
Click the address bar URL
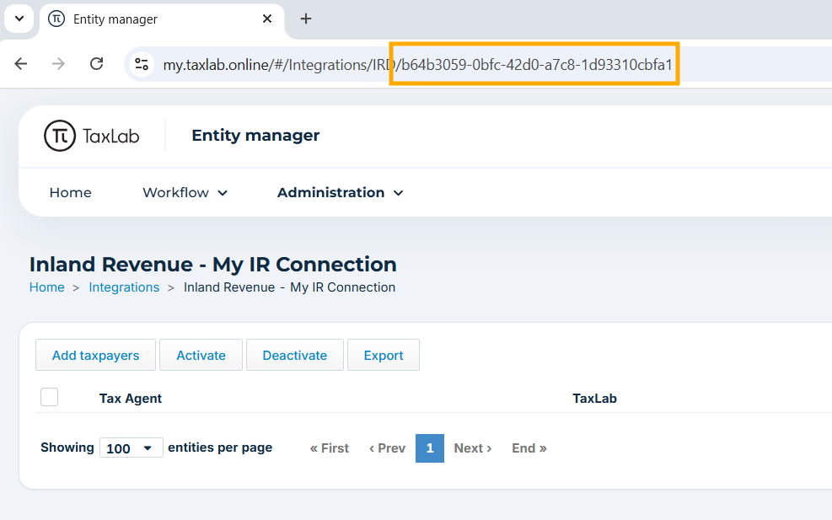[x=417, y=65]
